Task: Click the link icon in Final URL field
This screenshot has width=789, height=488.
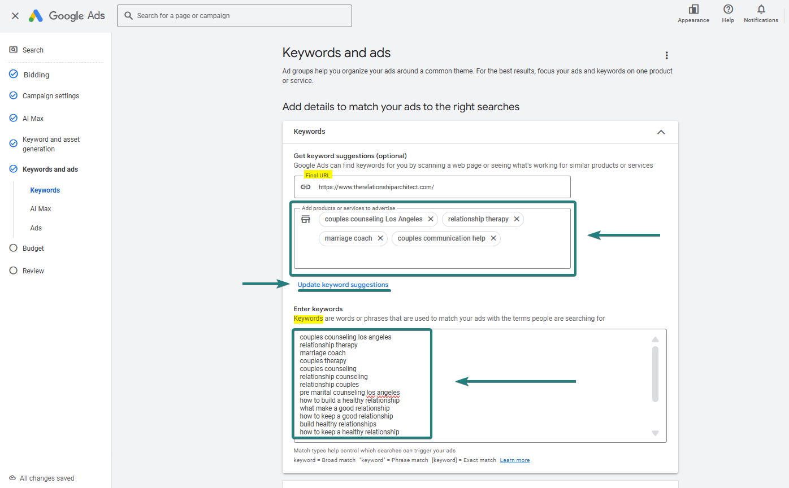Action: (306, 187)
